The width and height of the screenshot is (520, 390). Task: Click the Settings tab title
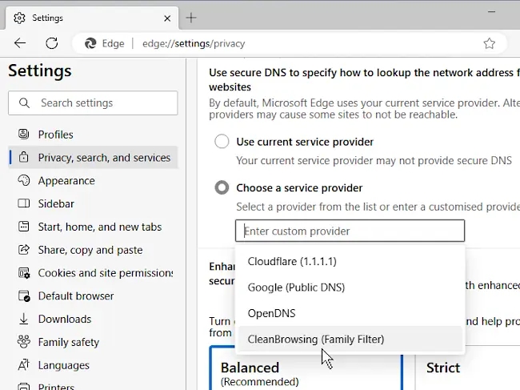point(47,18)
